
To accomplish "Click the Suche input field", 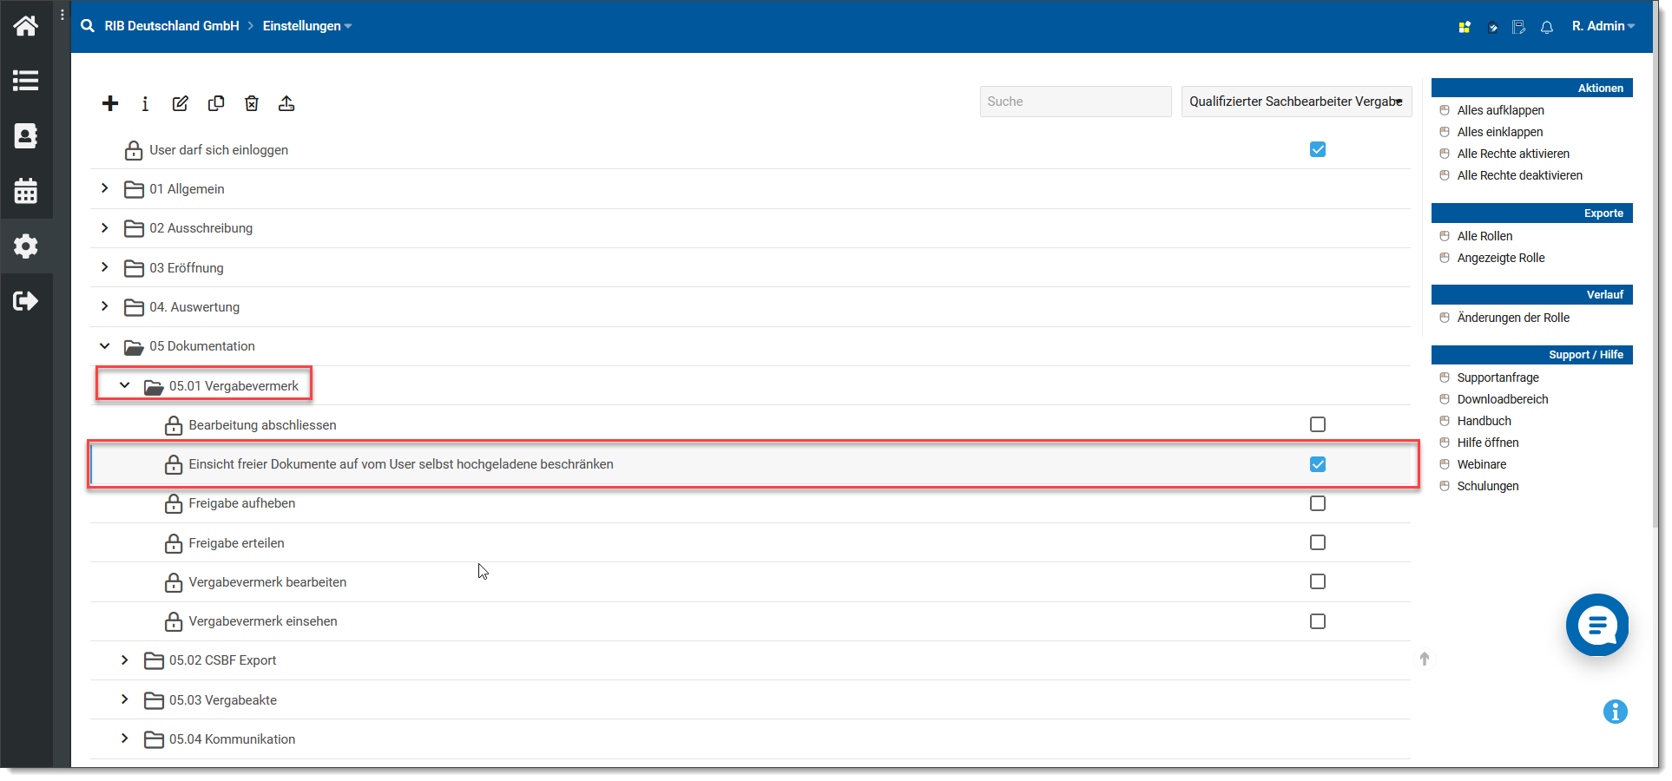I will tap(1076, 102).
